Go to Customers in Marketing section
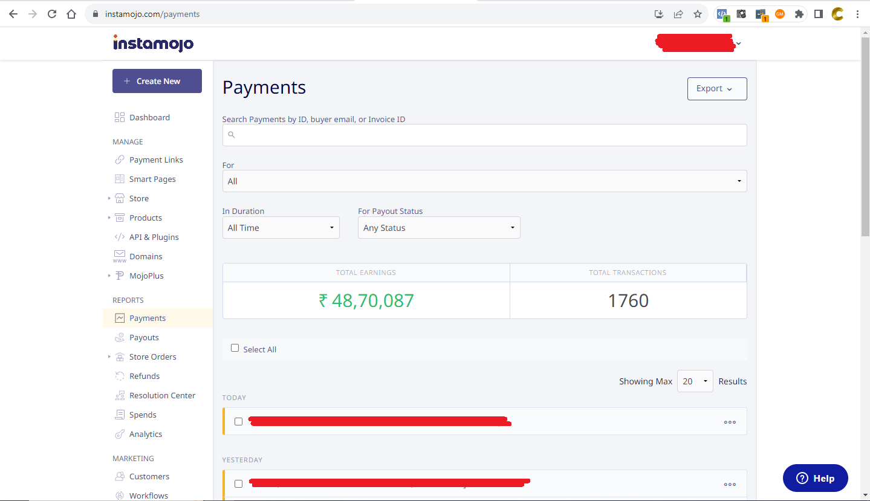The width and height of the screenshot is (870, 501). tap(149, 476)
